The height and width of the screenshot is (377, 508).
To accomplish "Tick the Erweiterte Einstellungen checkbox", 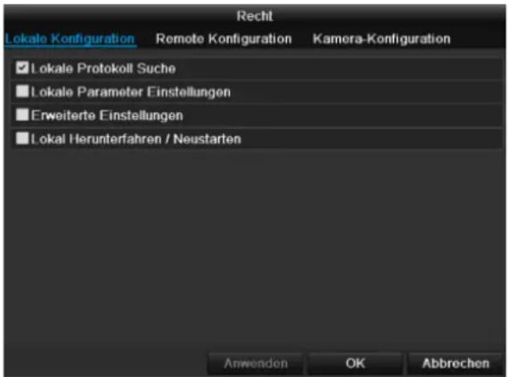I will click(22, 115).
